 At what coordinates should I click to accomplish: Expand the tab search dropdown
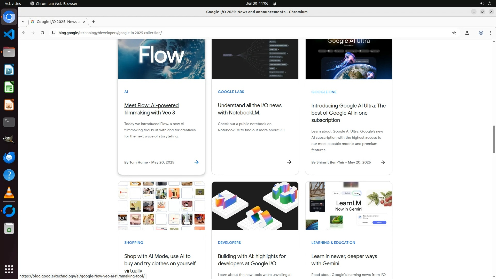pos(23,22)
